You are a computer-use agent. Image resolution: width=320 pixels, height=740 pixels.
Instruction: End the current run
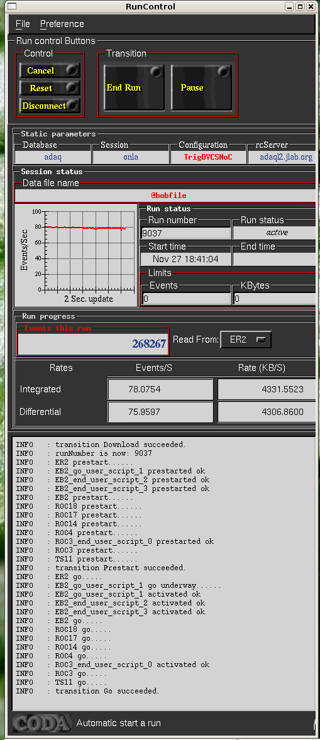point(134,87)
